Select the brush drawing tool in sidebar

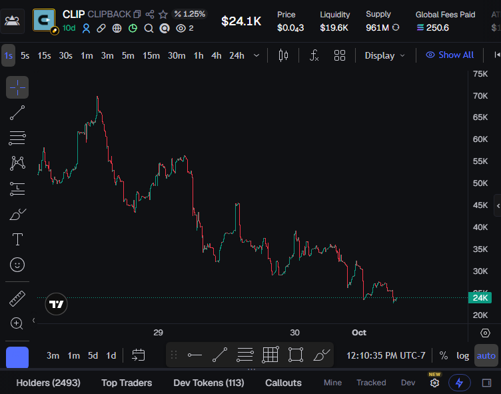pos(17,214)
